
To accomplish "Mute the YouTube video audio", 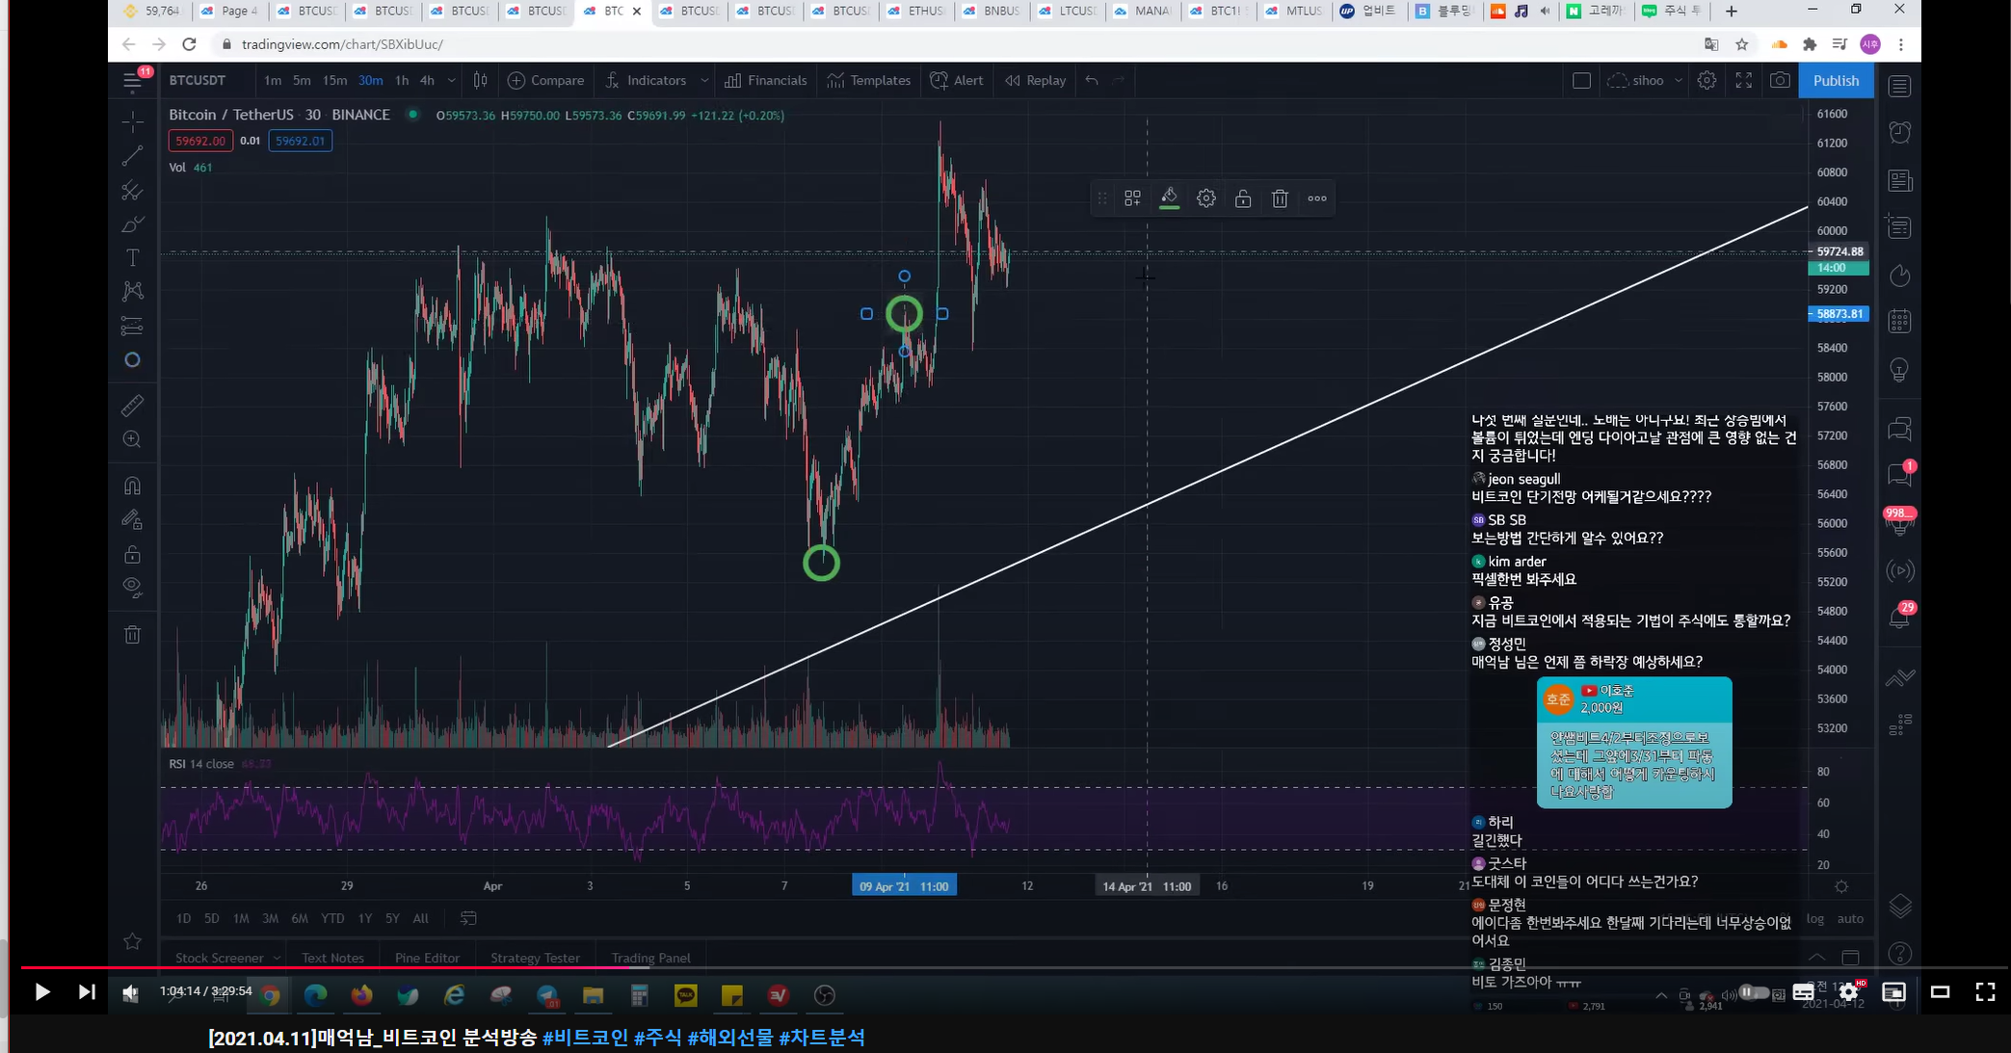I will point(130,992).
